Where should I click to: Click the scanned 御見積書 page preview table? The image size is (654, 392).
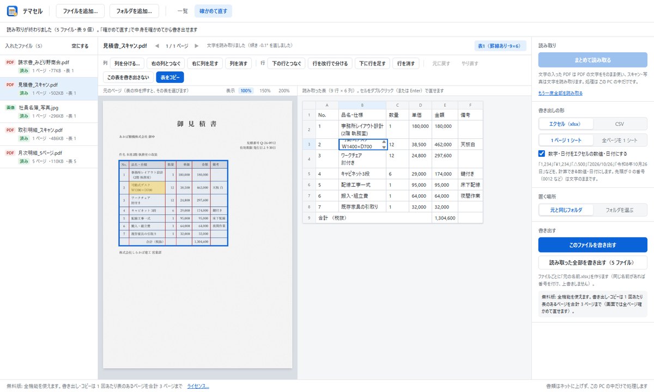(x=173, y=203)
